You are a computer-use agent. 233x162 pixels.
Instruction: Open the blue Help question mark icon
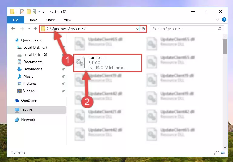pos(224,20)
